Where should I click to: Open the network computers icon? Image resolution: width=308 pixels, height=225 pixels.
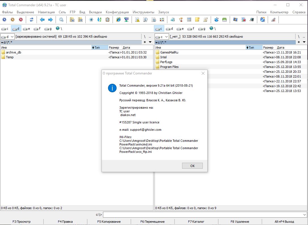coord(126,20)
